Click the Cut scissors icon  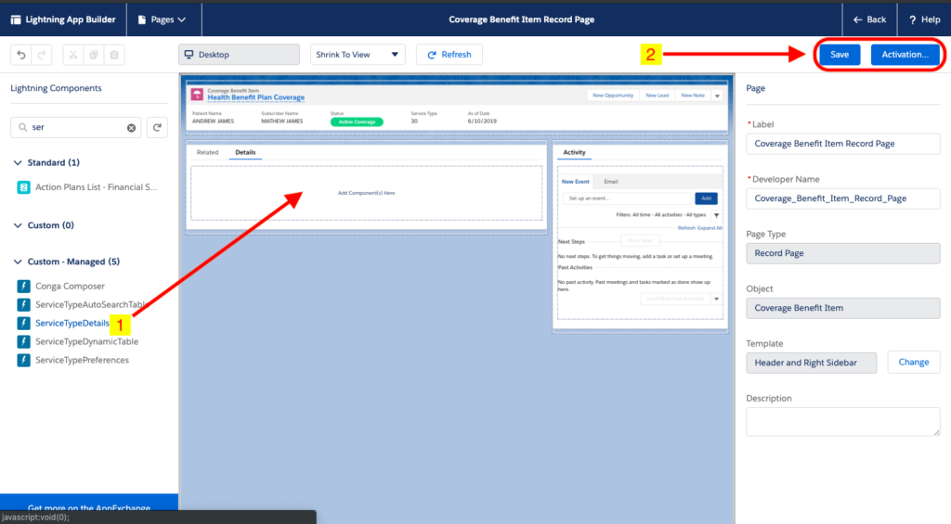pos(72,55)
